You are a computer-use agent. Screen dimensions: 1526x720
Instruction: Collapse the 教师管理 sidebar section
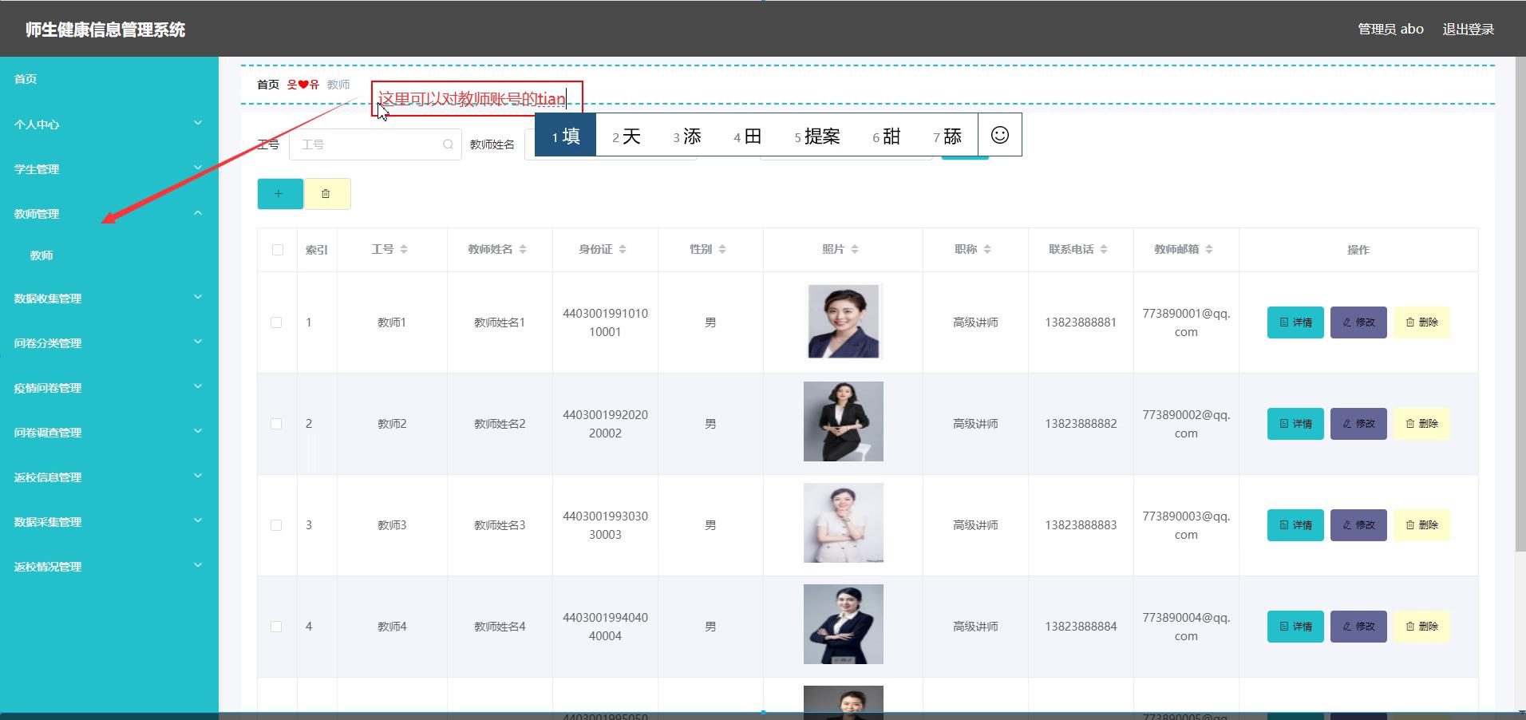[109, 214]
